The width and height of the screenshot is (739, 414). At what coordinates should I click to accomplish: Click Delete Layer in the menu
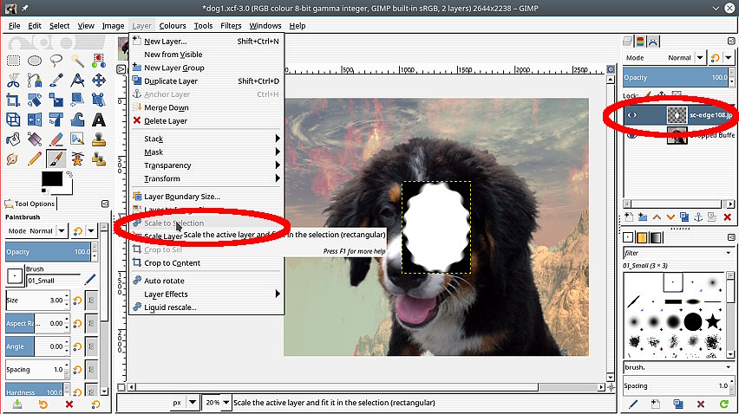coord(206,121)
